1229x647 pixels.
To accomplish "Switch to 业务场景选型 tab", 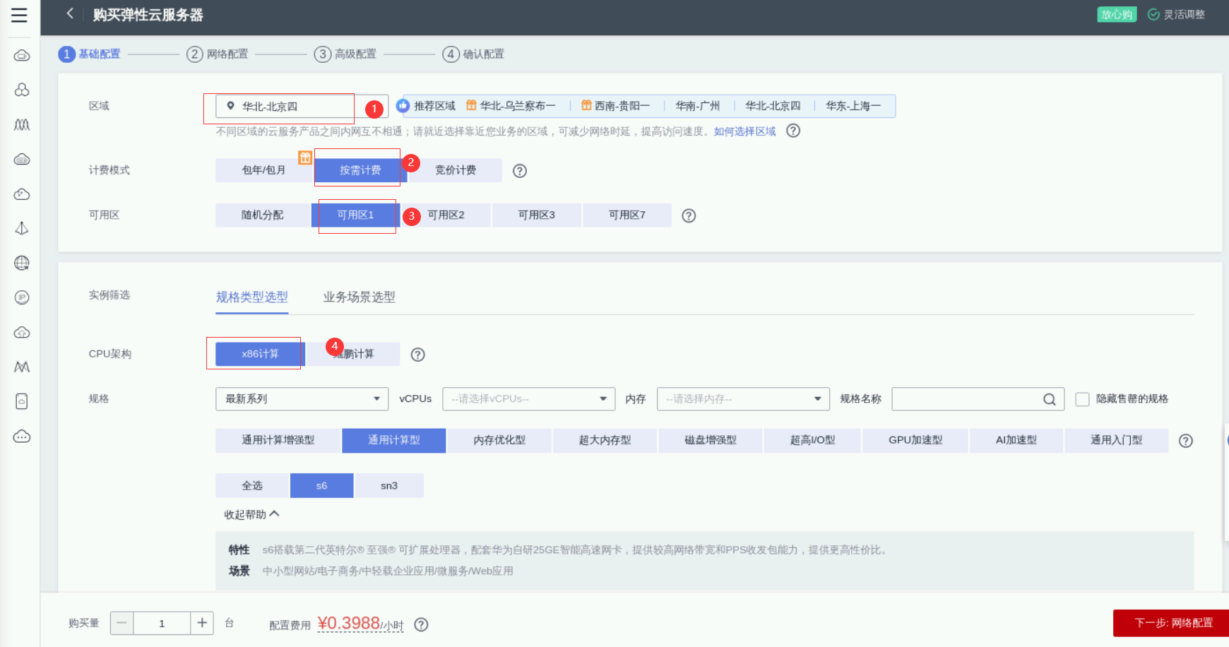I will pos(360,297).
